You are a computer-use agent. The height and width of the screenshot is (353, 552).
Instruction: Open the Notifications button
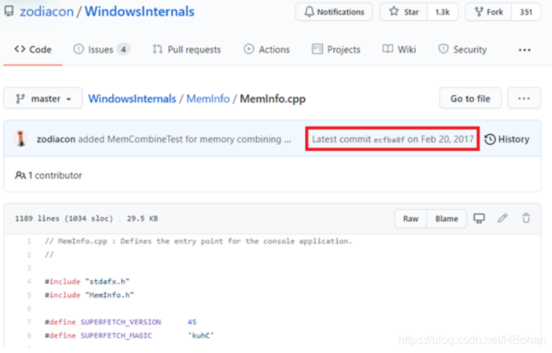pyautogui.click(x=334, y=12)
